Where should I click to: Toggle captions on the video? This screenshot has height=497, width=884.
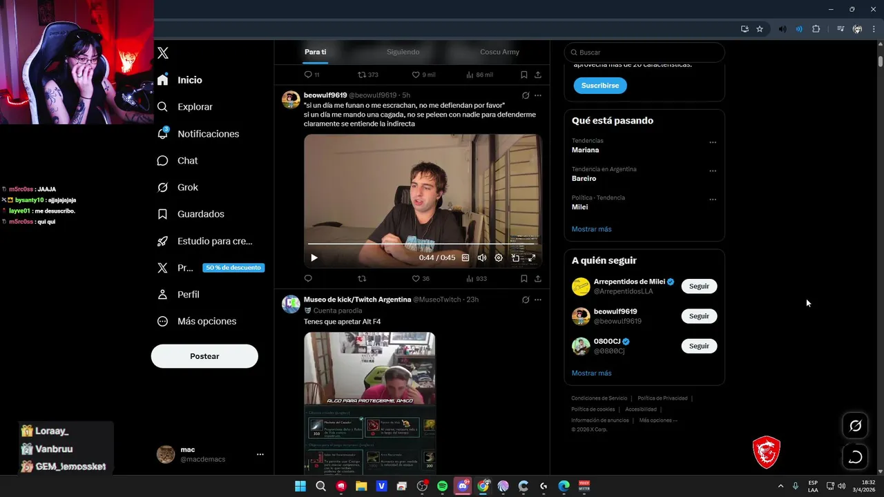click(x=465, y=257)
